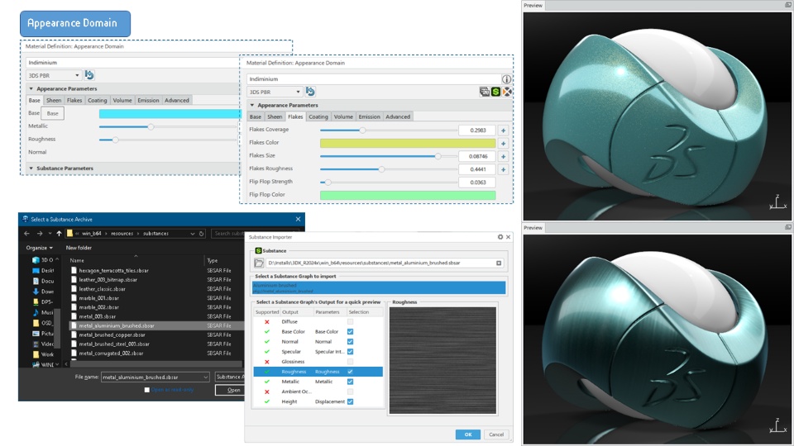Click the green Substance S icon in Flakes panel

click(x=495, y=92)
